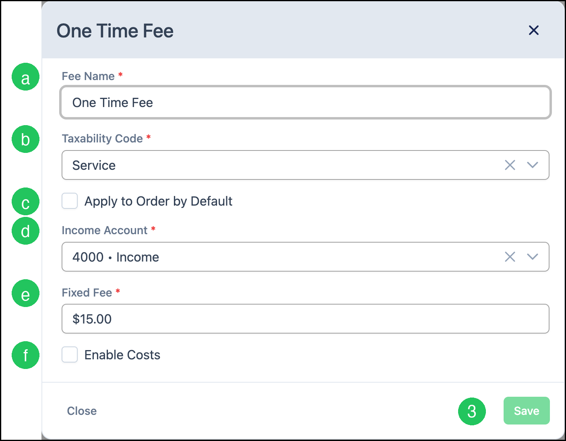Click the Enable Costs label text
This screenshot has width=566, height=441.
[x=122, y=355]
